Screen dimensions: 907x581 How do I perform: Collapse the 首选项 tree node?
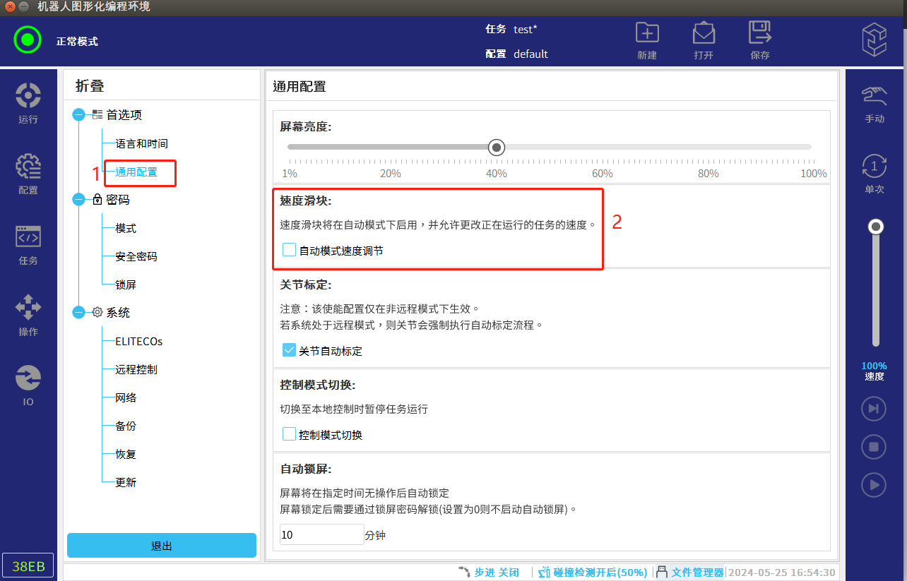pos(78,115)
